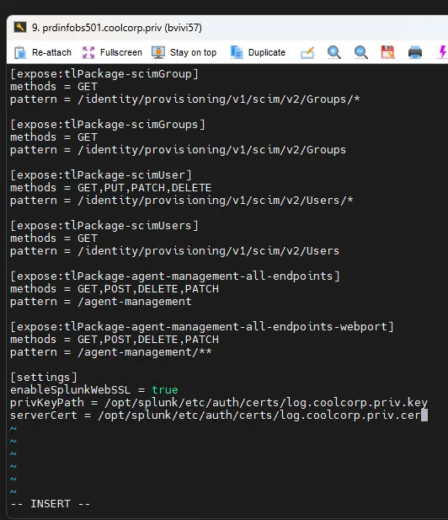The image size is (448, 520).
Task: Click the enableSplunkWebSSL = true line
Action: [94, 390]
